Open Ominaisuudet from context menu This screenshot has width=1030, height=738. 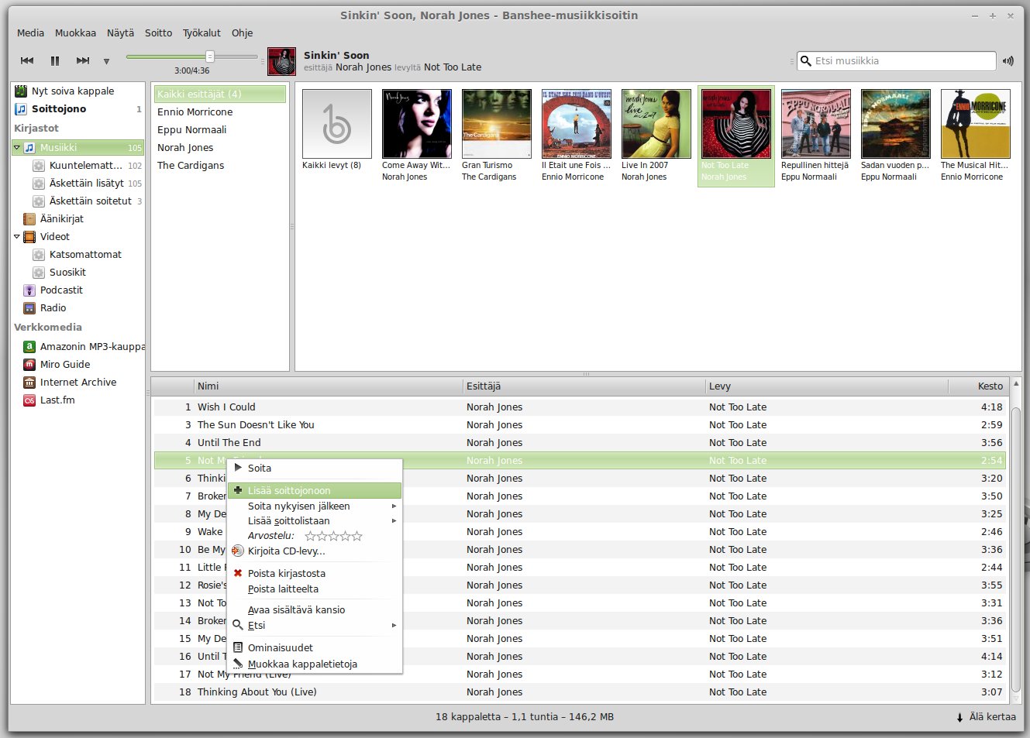point(315,648)
